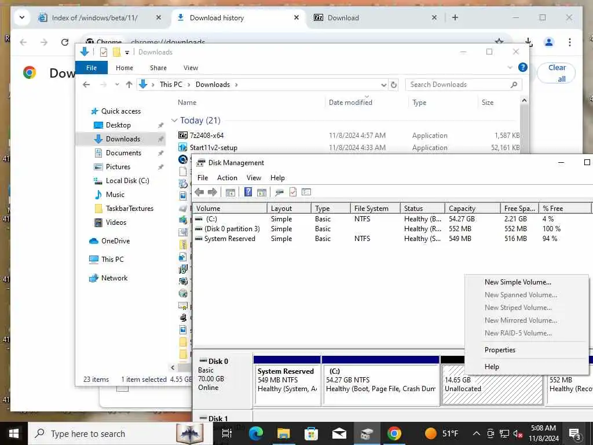Image resolution: width=593 pixels, height=445 pixels.
Task: Collapse the Today (21) group
Action: (x=174, y=121)
